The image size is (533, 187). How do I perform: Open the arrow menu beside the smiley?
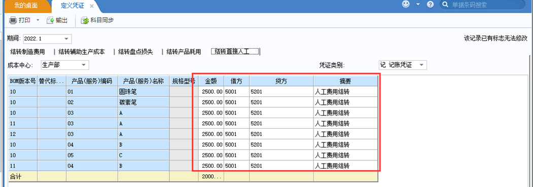[x=418, y=5]
